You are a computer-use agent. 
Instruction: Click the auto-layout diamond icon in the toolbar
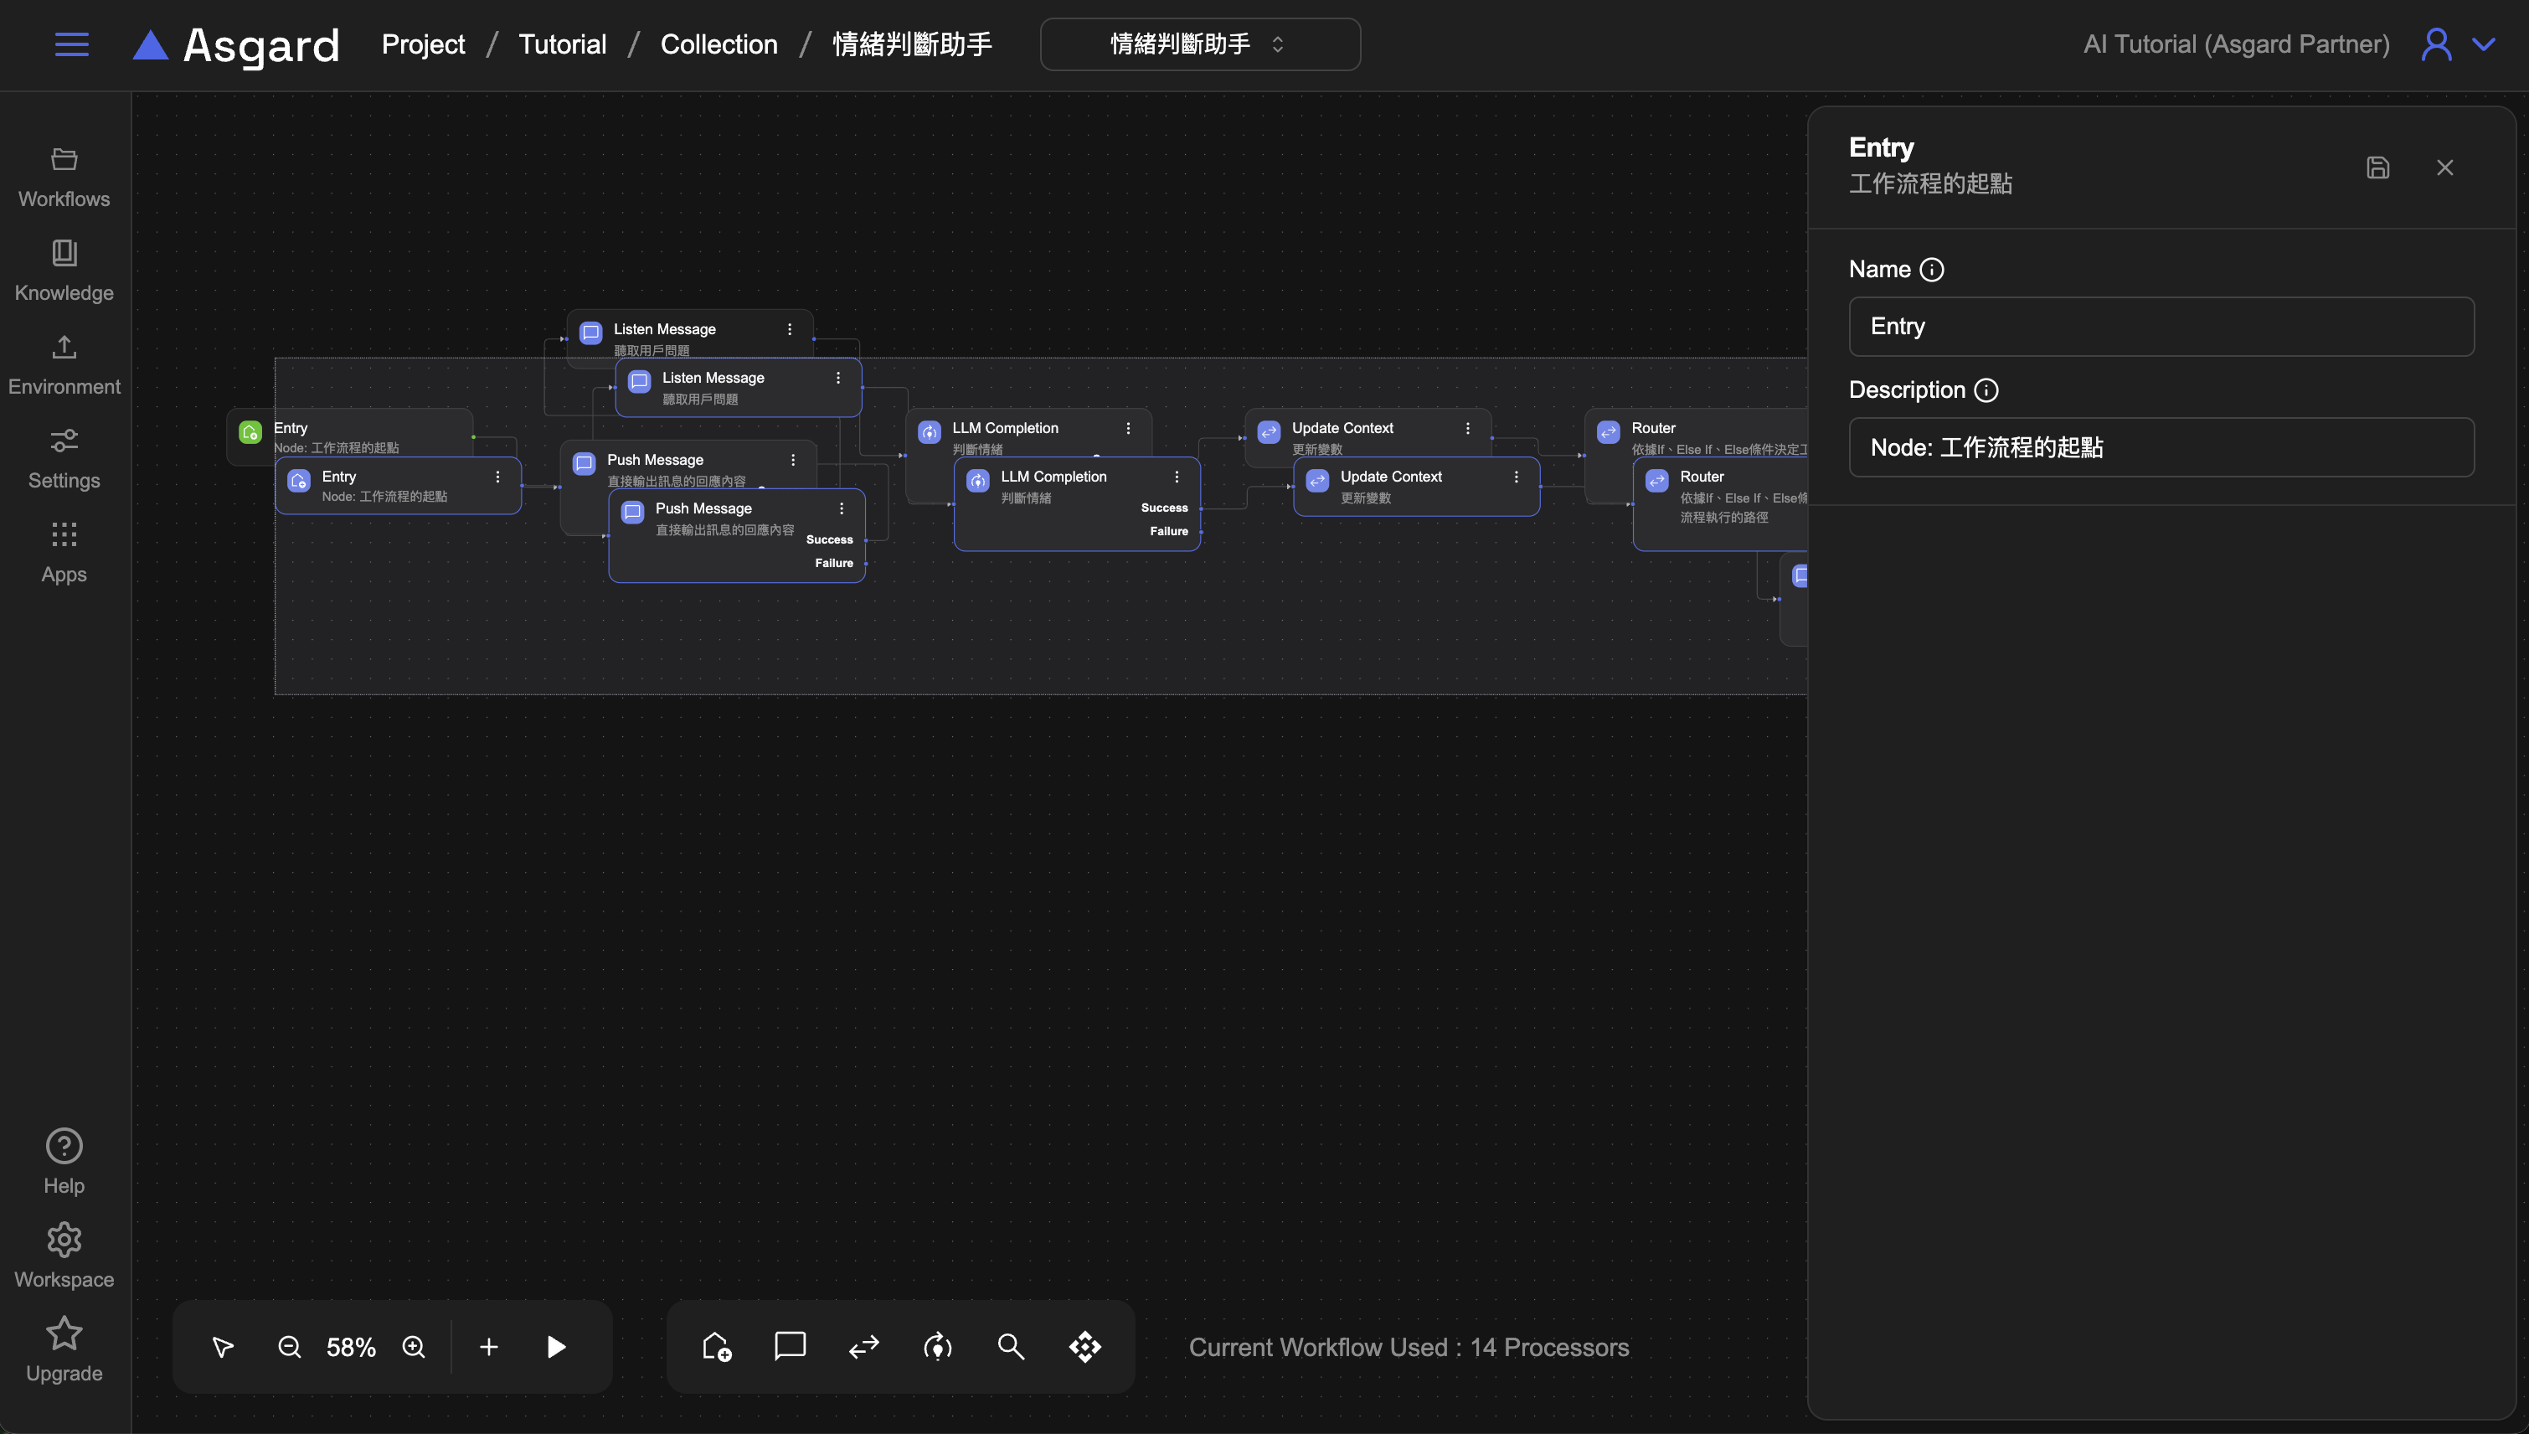(1084, 1346)
